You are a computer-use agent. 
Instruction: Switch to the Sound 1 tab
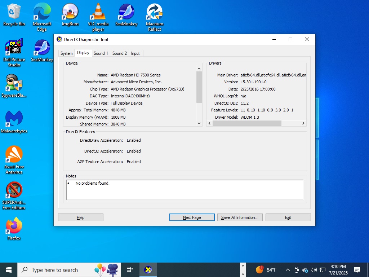coord(101,53)
